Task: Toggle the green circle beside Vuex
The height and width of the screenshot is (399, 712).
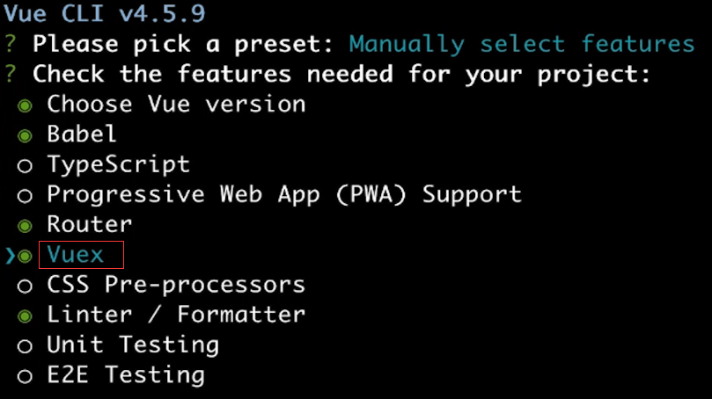Action: 25,256
